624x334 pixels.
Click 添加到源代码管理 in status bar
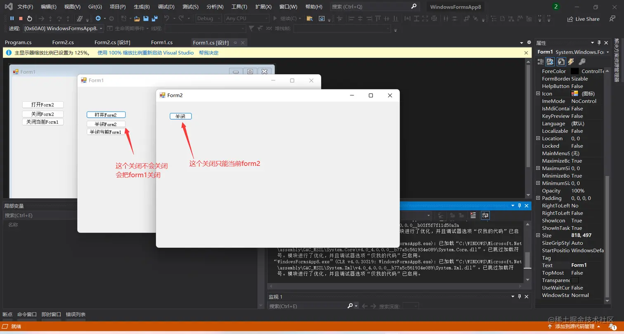coord(575,327)
